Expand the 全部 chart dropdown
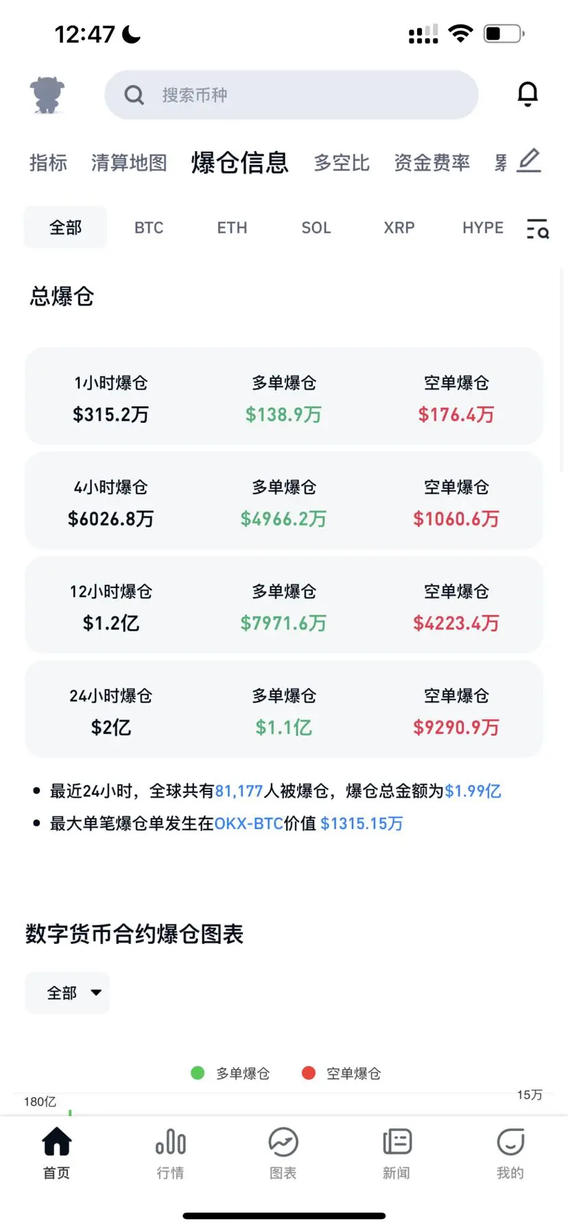 coord(67,993)
